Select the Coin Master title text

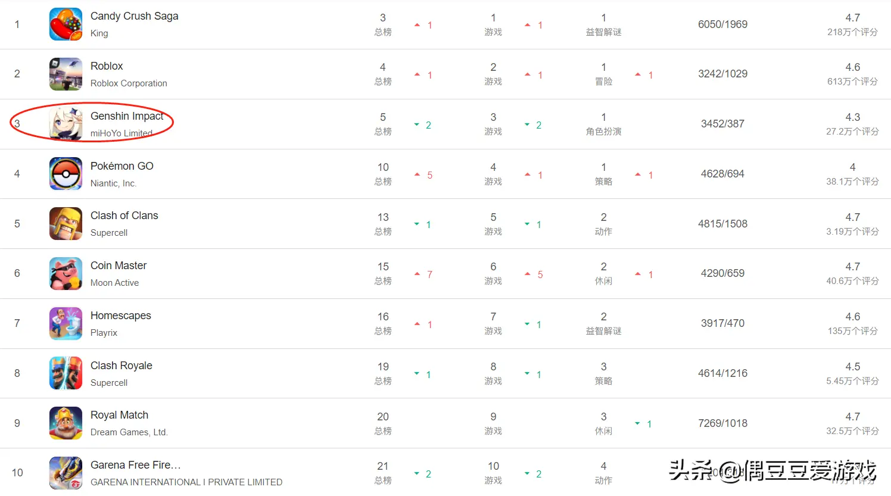coord(119,266)
